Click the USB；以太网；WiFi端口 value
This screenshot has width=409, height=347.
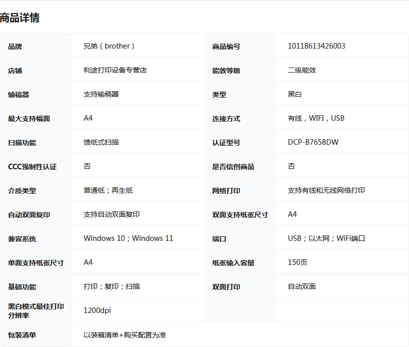point(326,238)
